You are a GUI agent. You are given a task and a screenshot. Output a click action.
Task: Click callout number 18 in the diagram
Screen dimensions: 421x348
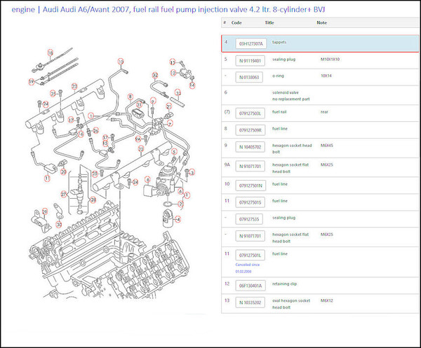click(50, 53)
